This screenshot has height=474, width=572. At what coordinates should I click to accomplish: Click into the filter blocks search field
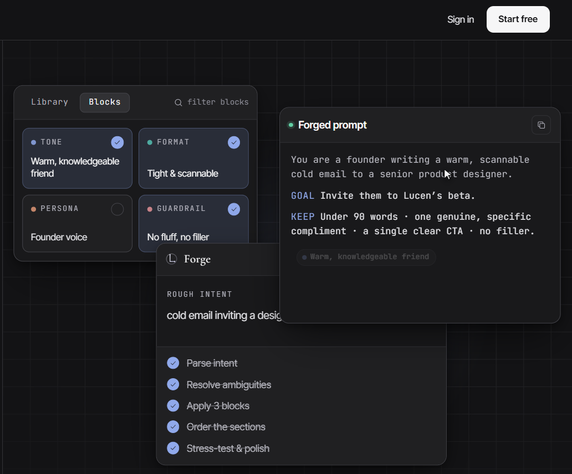212,102
